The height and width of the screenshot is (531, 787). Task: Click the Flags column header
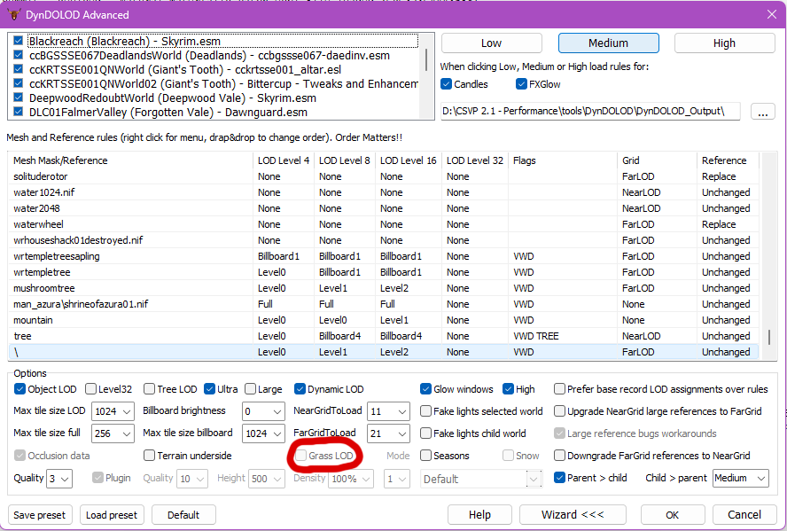point(524,160)
